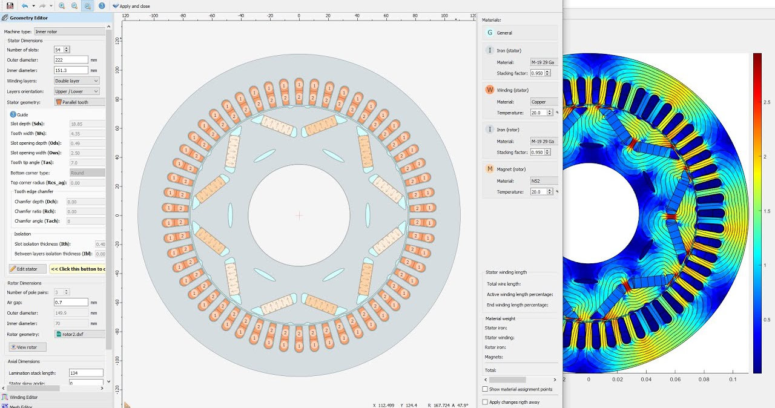
Task: Click the yellow hint next to Edit stator
Action: pos(77,269)
